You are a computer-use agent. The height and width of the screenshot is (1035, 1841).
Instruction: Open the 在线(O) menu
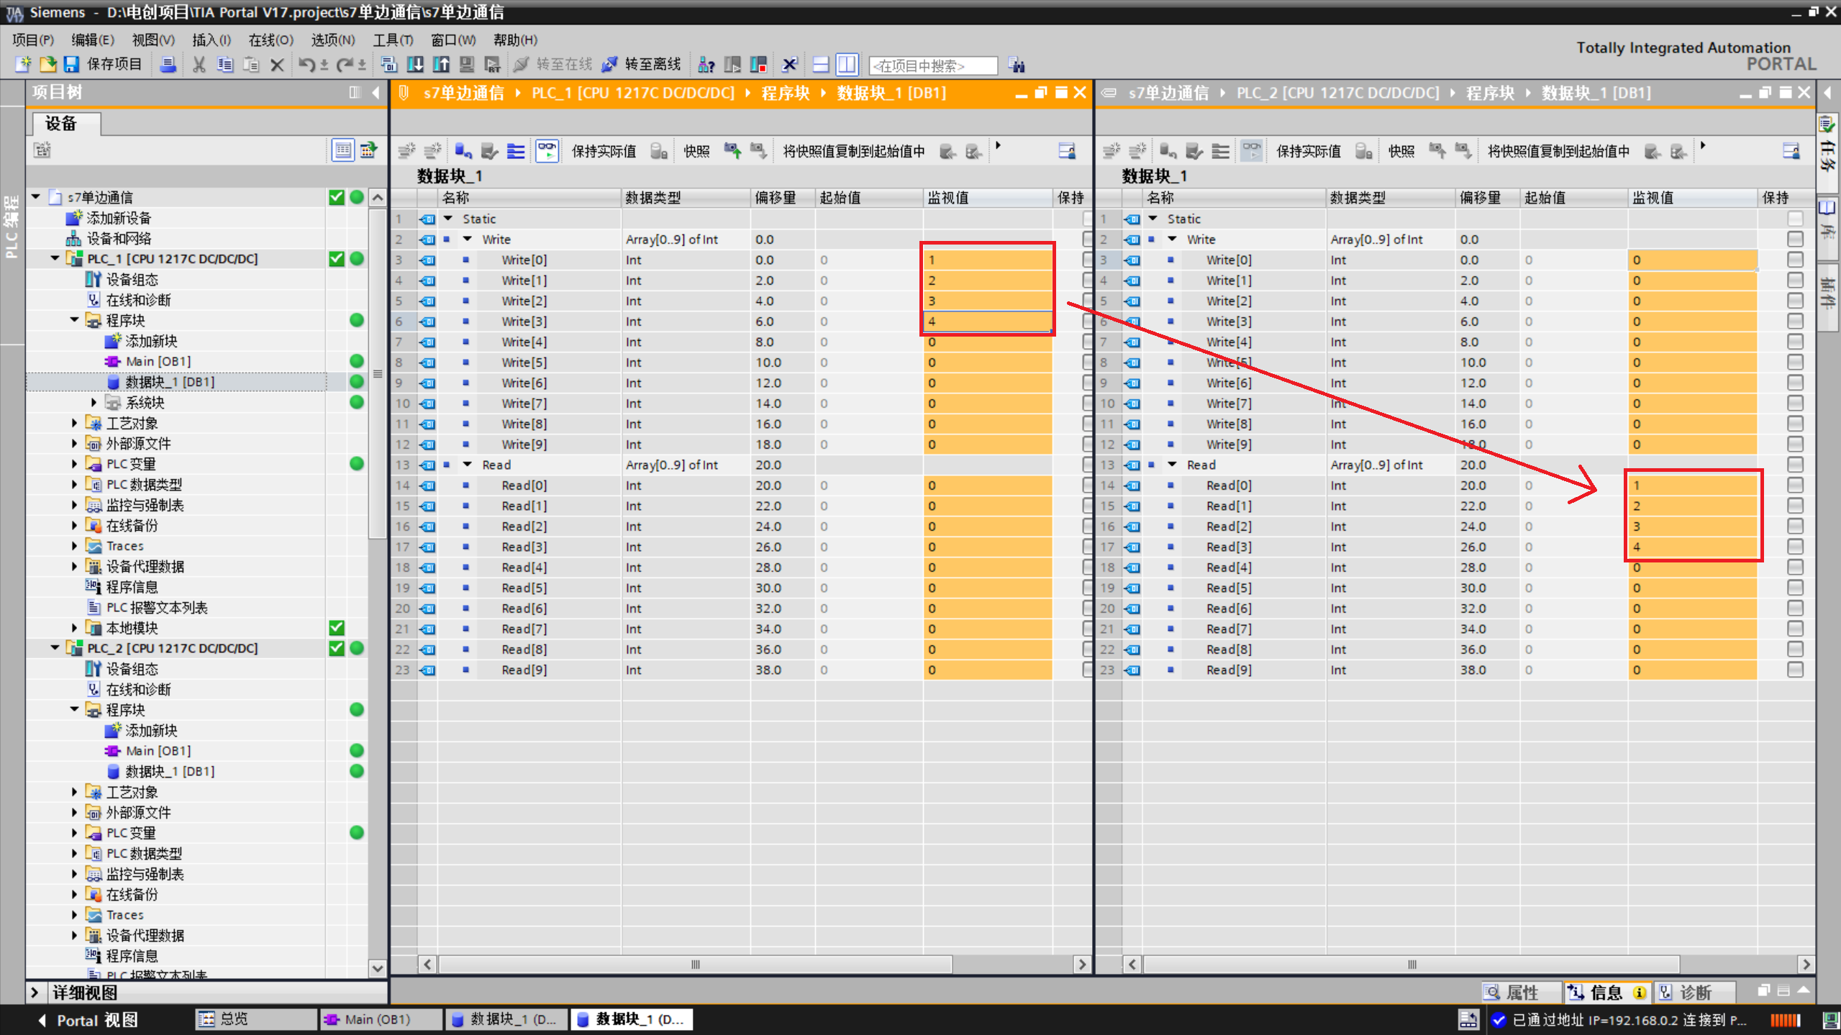pos(271,40)
